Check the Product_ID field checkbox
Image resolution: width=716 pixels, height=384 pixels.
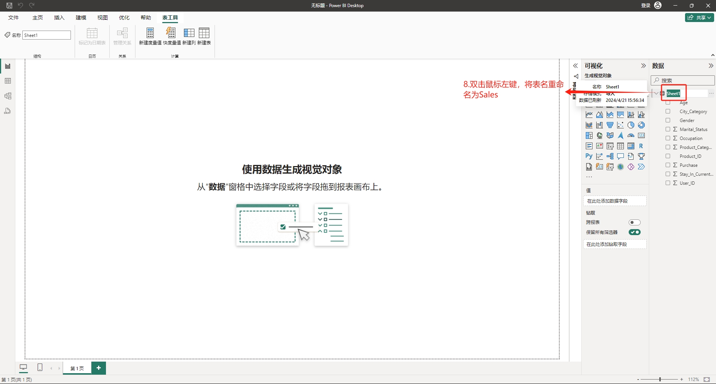pos(668,156)
